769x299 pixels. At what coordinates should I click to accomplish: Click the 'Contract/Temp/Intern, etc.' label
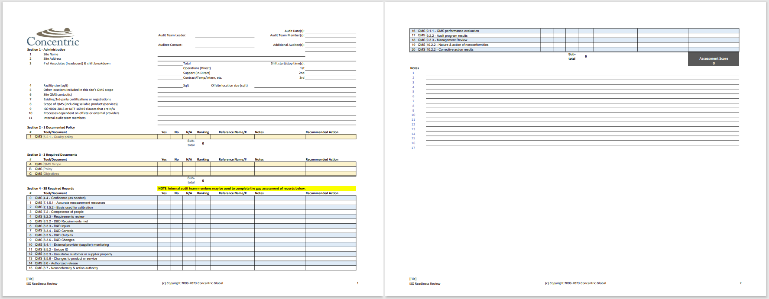pos(202,78)
